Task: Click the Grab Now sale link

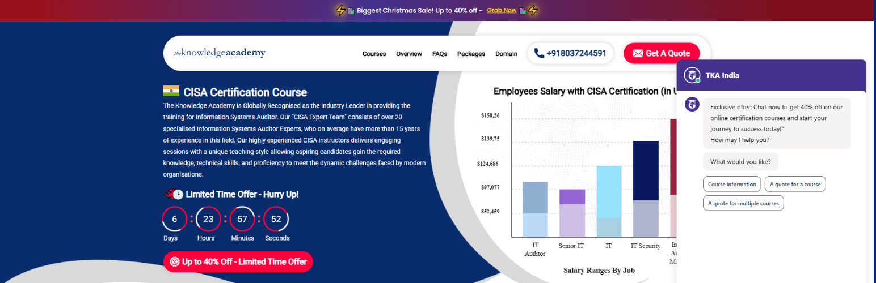Action: [502, 10]
